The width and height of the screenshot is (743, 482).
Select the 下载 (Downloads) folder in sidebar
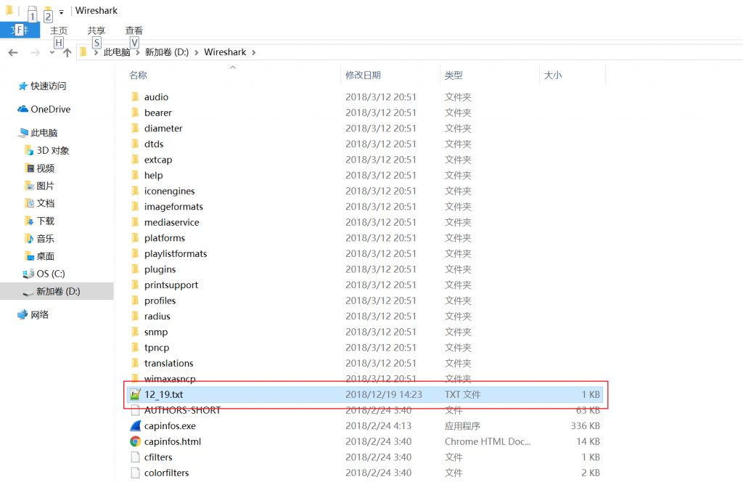click(45, 221)
